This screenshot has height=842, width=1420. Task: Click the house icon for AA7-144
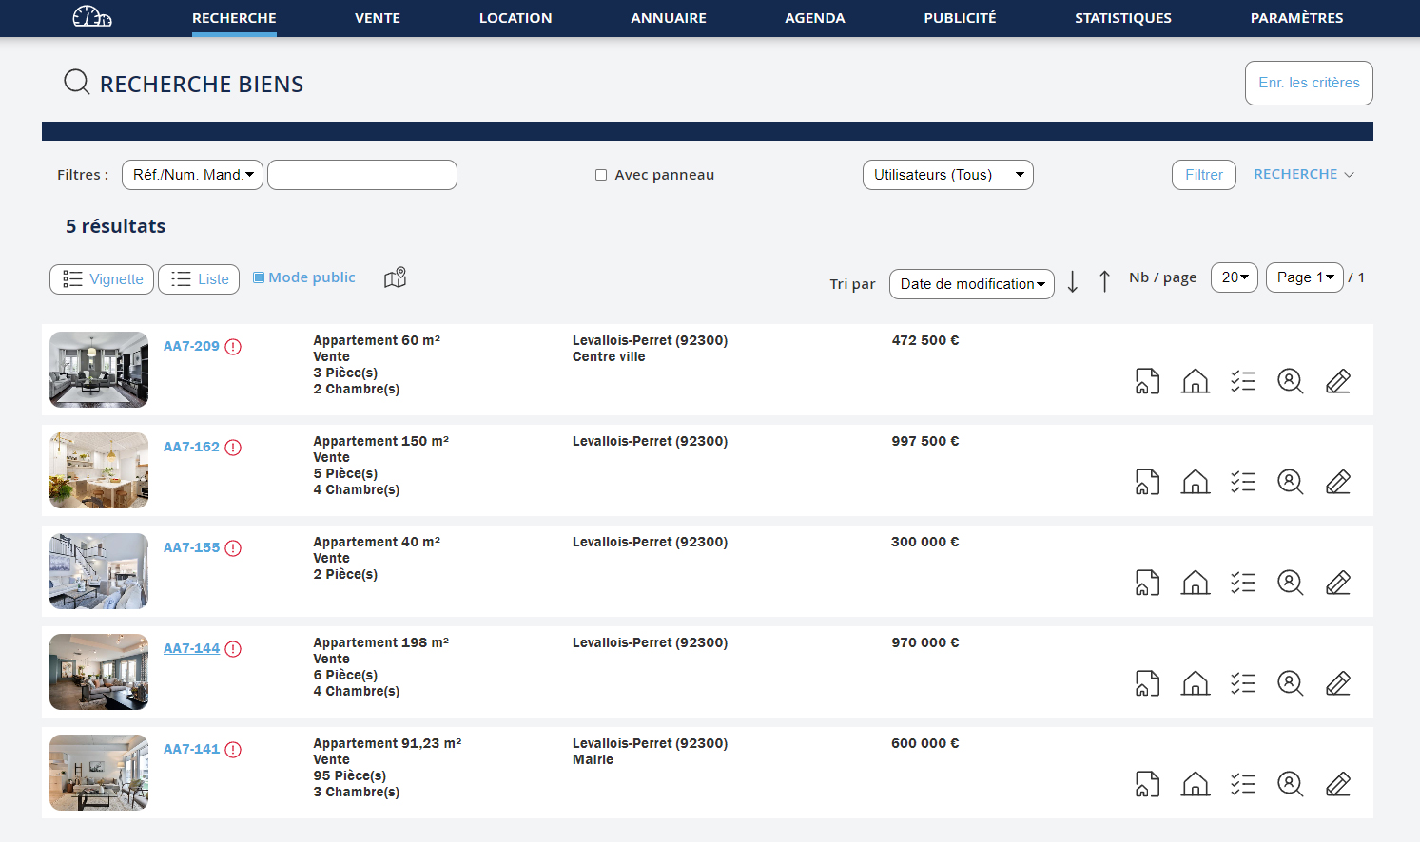point(1195,683)
